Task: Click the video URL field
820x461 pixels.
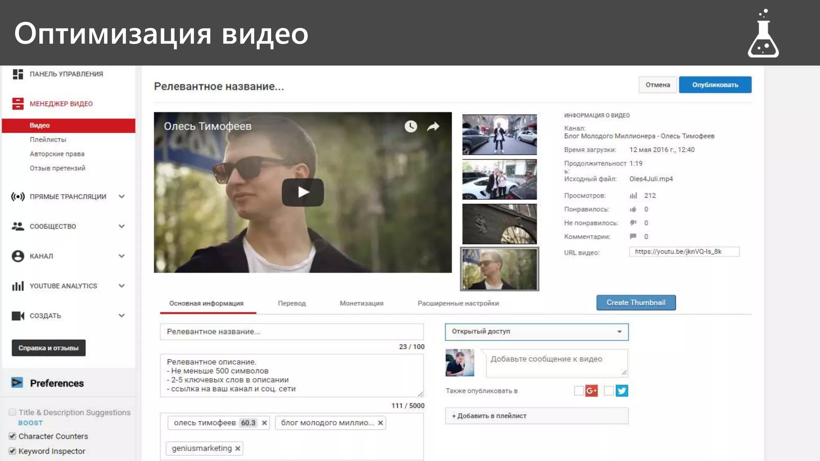Action: click(684, 252)
